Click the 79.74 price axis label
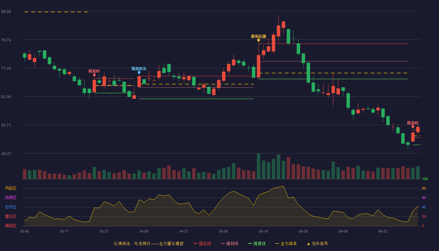Viewport: 439px width, 251px height. click(x=6, y=40)
